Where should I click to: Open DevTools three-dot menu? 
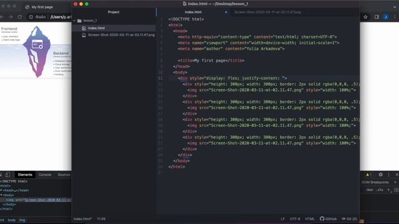coord(388,175)
